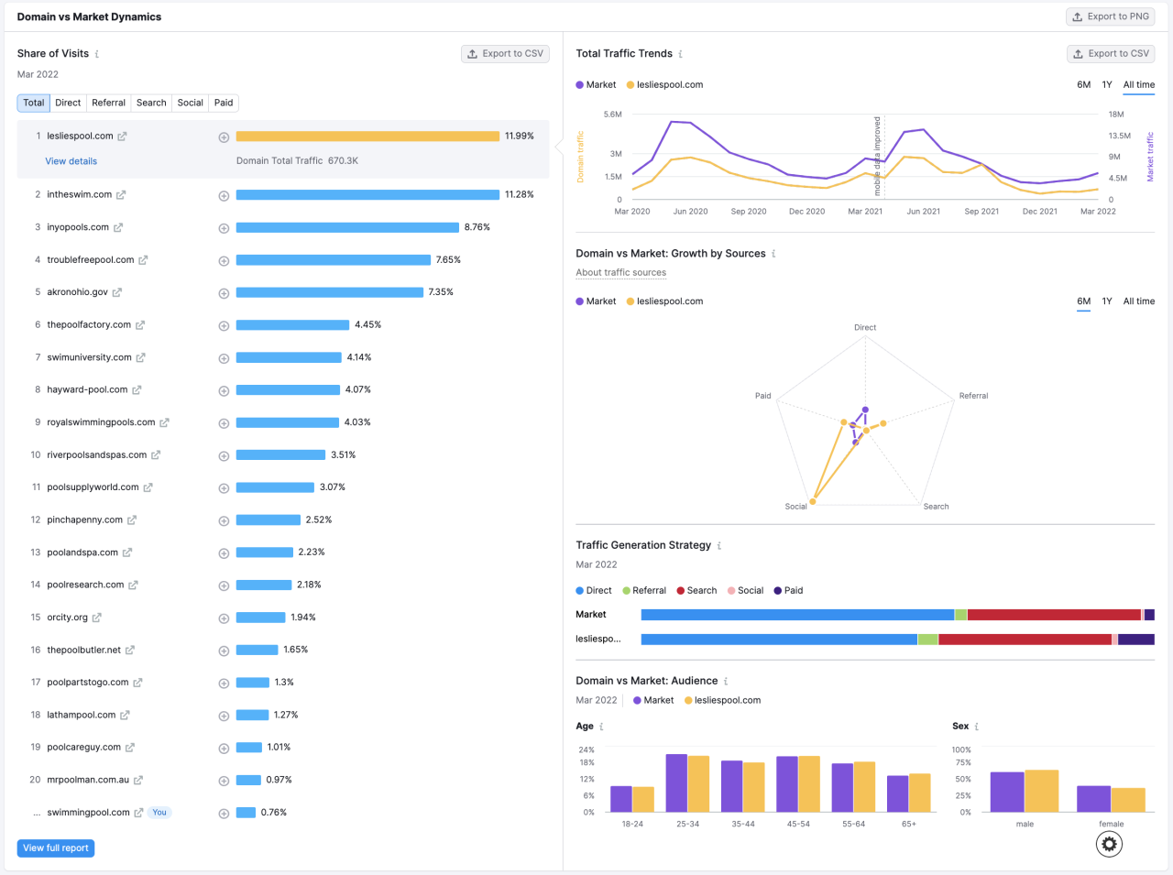Open external link icon beside poolresearch.com
This screenshot has width=1173, height=875.
coord(133,585)
